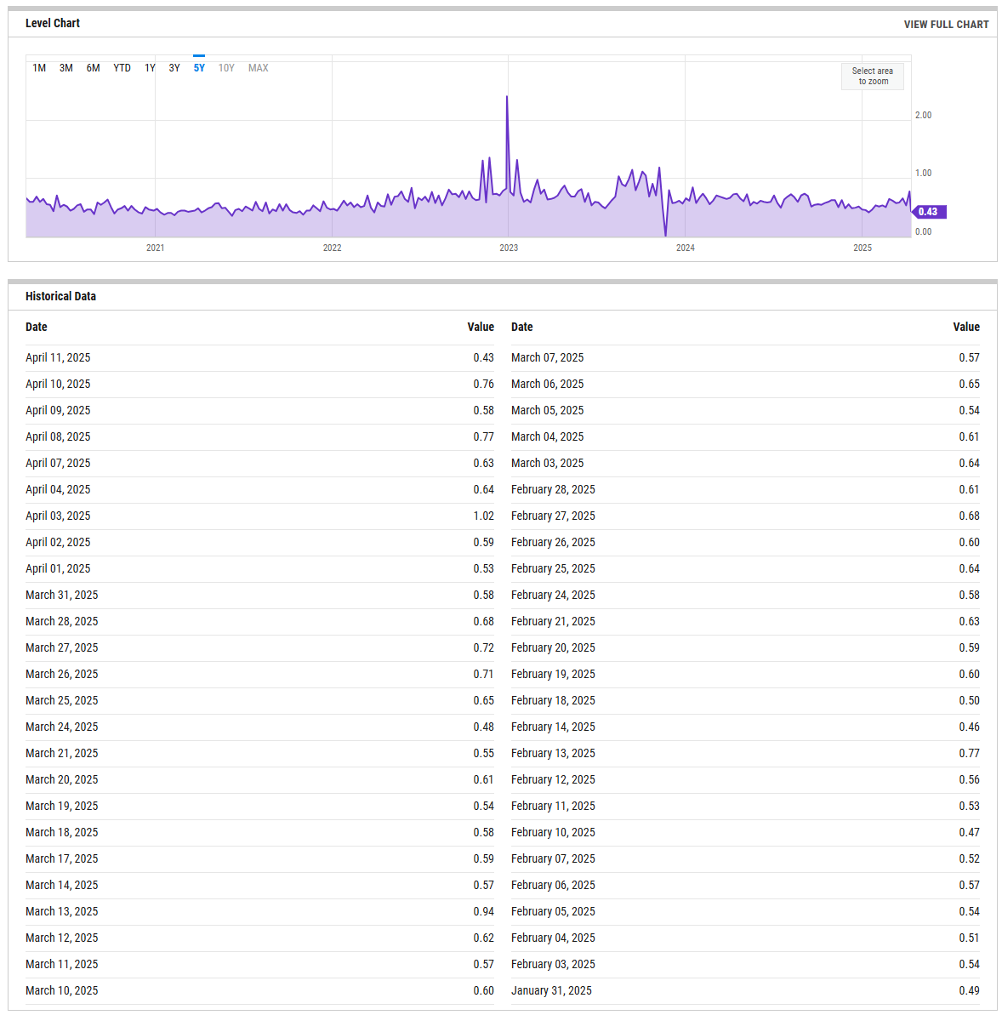This screenshot has width=1002, height=1015.
Task: Choose the 10Y time range
Action: [226, 68]
